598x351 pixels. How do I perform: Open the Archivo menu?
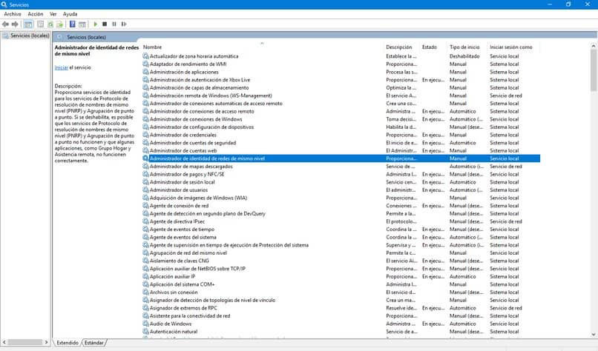(x=13, y=14)
